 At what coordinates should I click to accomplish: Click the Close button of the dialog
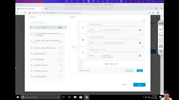(124, 84)
